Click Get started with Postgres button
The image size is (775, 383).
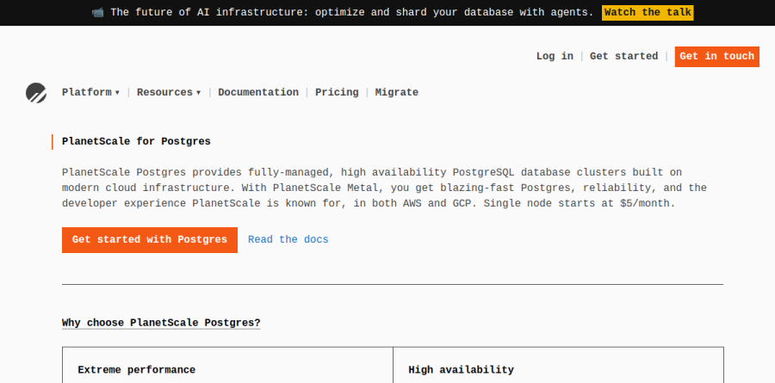point(150,239)
